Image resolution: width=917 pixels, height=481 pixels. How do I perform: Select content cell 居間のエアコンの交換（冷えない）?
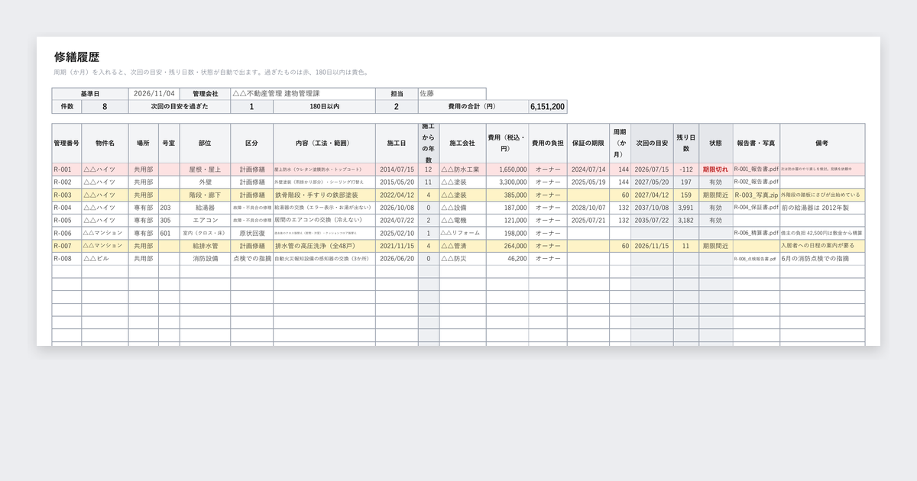(324, 220)
